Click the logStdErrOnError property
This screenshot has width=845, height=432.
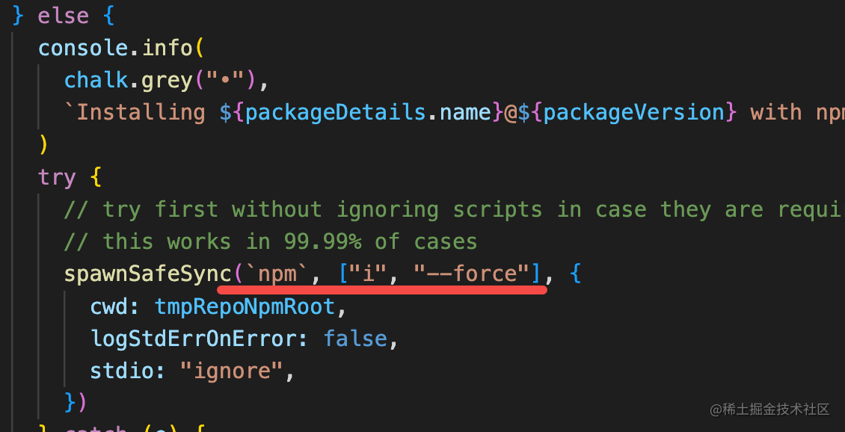[x=193, y=339]
